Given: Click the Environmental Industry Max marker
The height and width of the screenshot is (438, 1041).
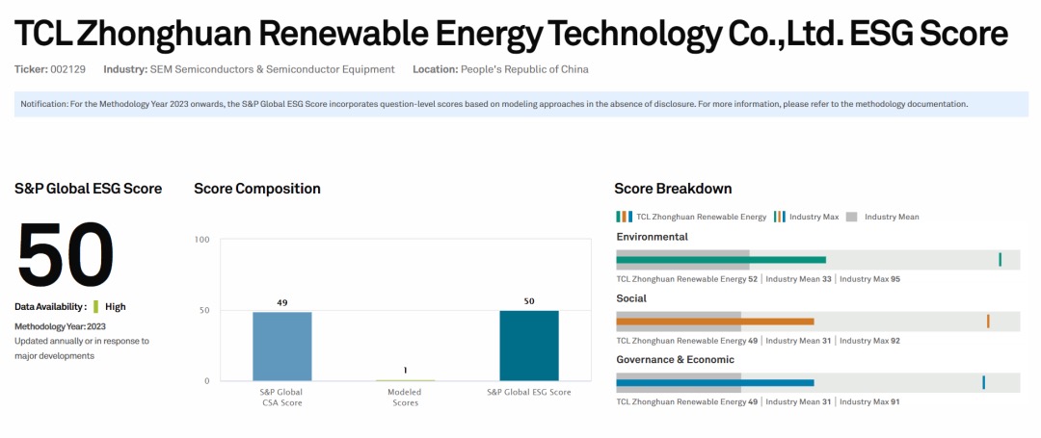Looking at the screenshot, I should [x=1000, y=259].
